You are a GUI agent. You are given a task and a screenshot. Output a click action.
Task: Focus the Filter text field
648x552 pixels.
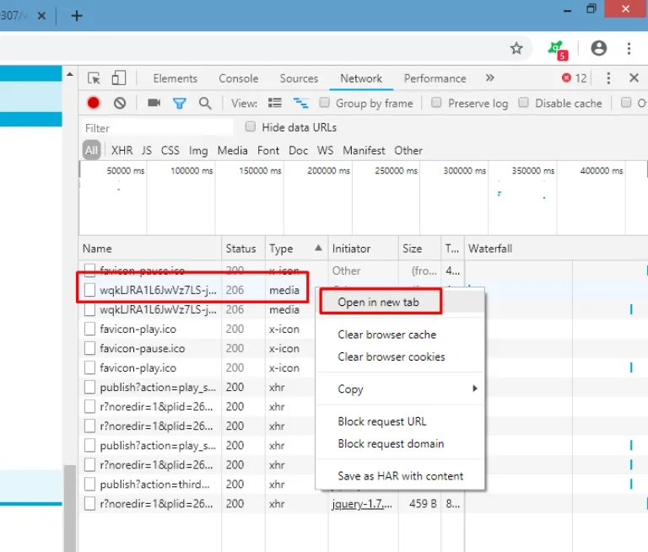[x=158, y=128]
